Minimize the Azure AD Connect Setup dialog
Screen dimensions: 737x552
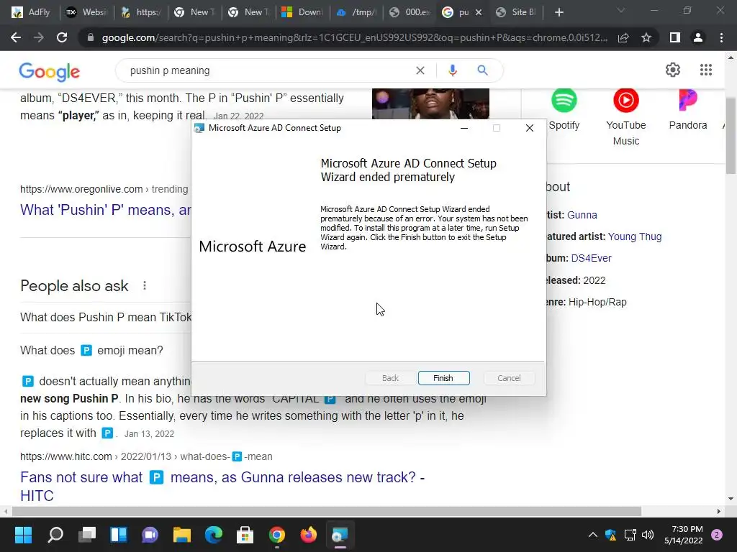(464, 128)
